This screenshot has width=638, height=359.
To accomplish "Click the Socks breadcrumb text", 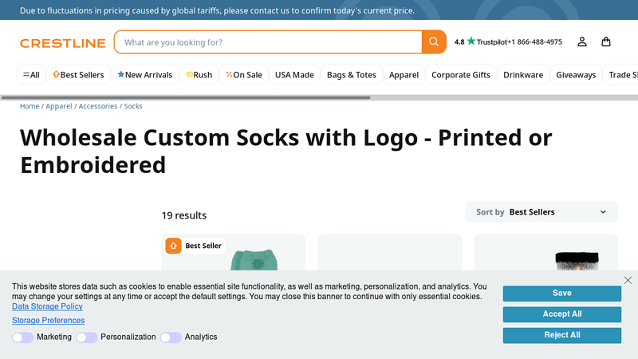I will coord(133,106).
